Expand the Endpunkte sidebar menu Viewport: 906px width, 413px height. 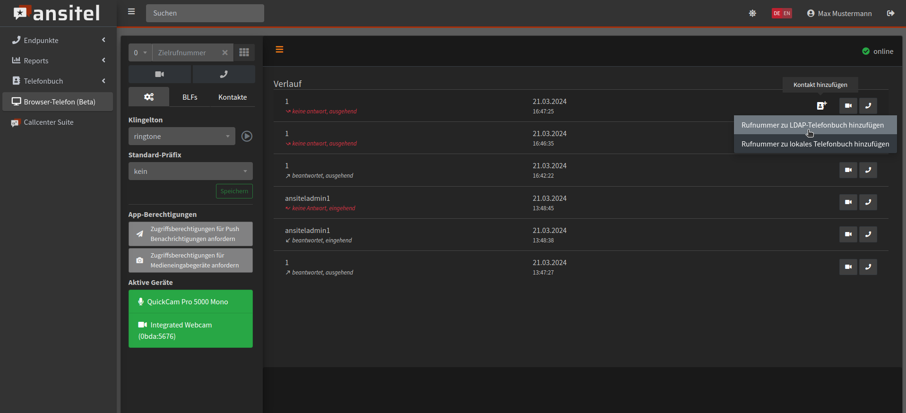point(58,41)
